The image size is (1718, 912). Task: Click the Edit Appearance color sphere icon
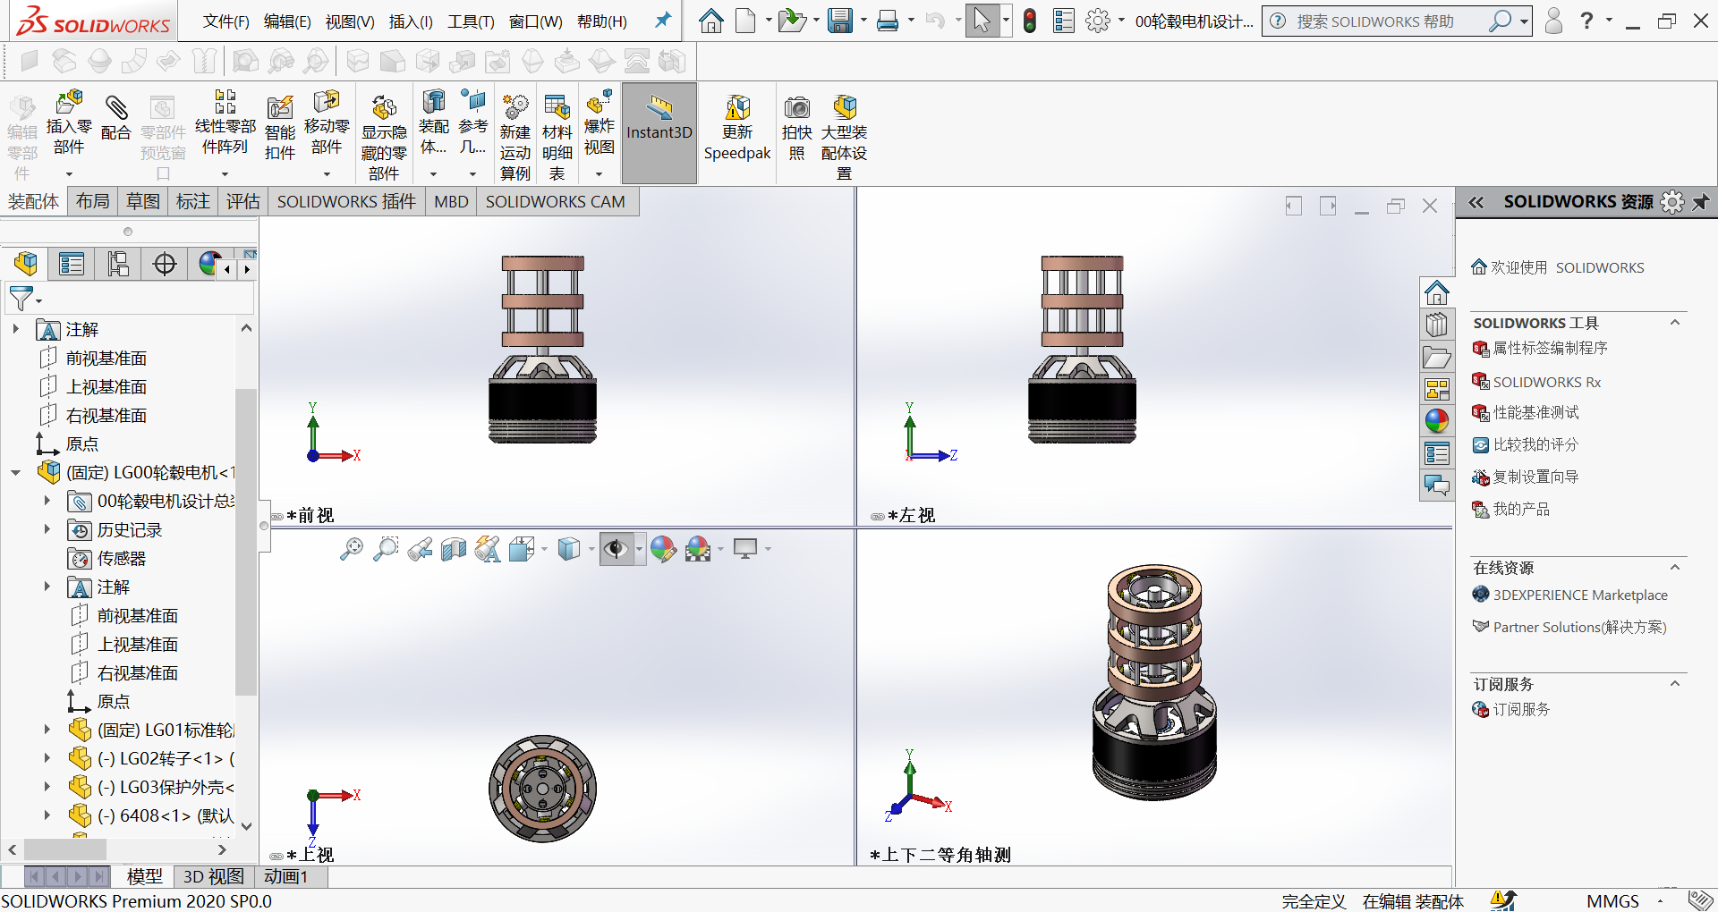663,549
